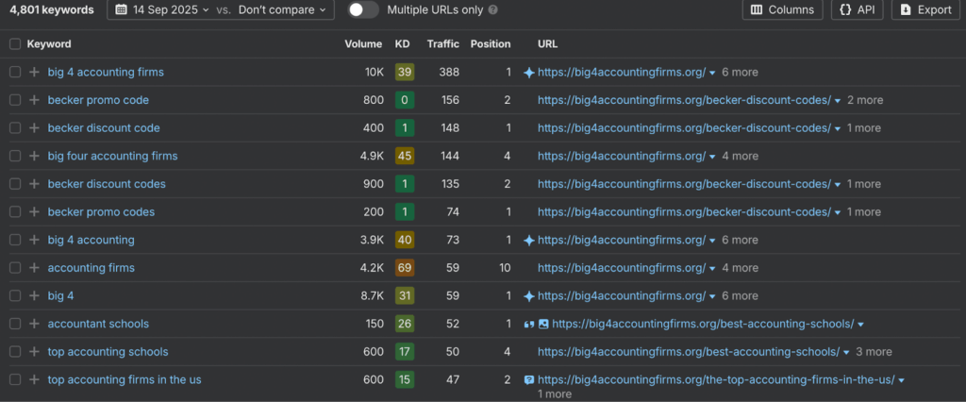The height and width of the screenshot is (402, 966).
Task: Click "3 more" in the "top accounting schools" row
Action: tap(873, 352)
